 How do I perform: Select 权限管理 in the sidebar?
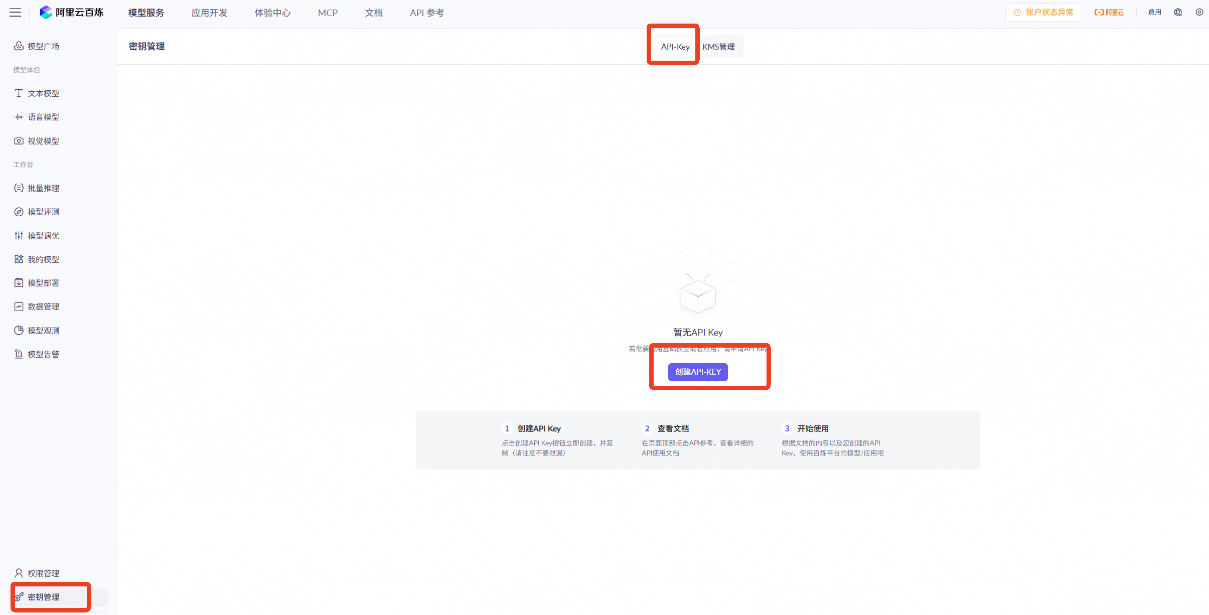pyautogui.click(x=43, y=573)
